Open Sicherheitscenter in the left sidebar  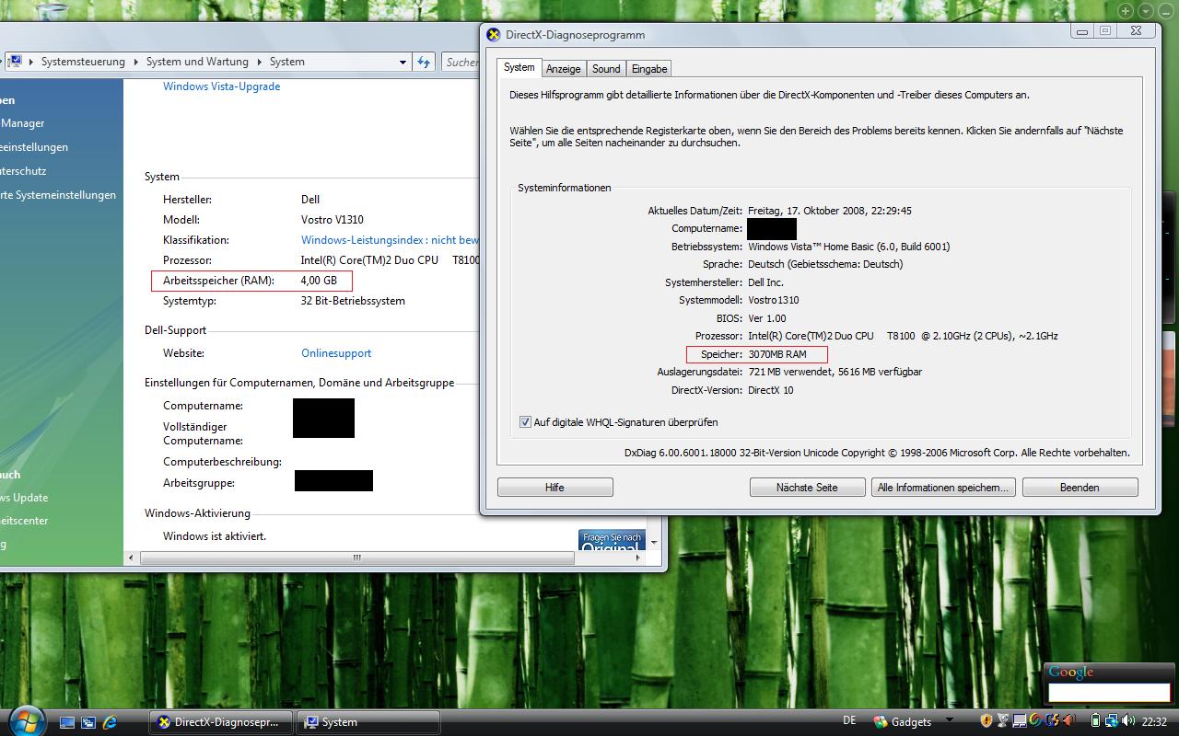tap(24, 521)
